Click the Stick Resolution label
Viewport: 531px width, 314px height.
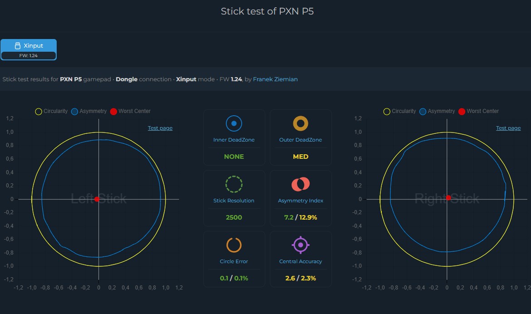tap(234, 201)
